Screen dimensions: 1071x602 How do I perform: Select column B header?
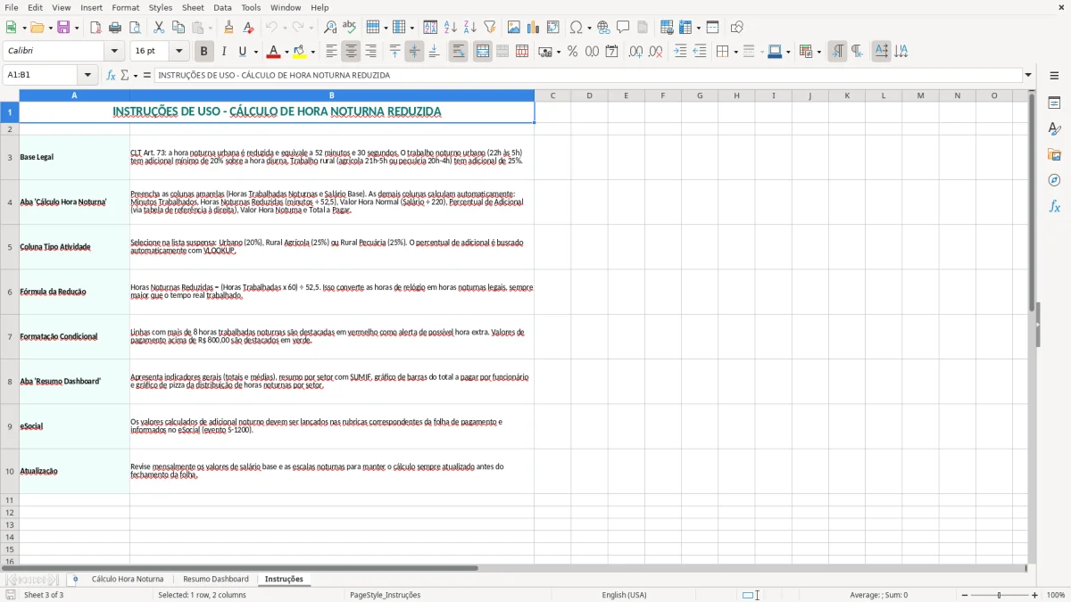coord(332,95)
